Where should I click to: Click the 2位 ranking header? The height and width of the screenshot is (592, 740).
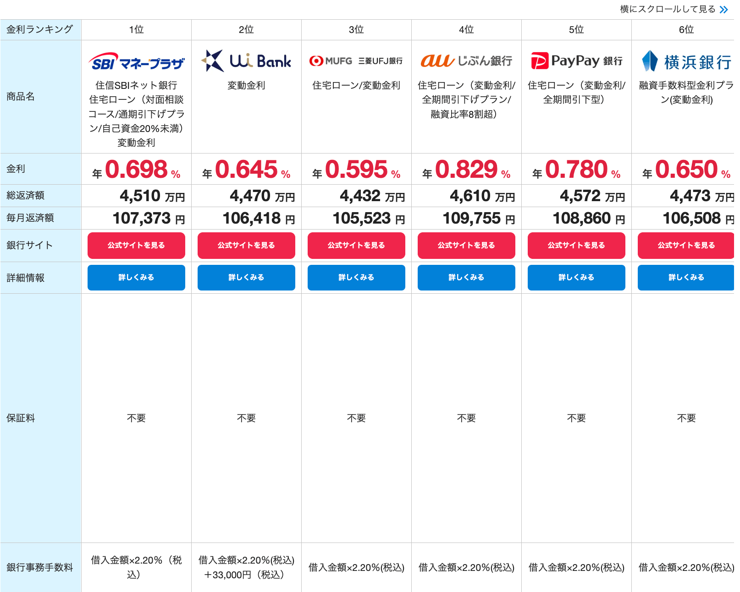(246, 30)
